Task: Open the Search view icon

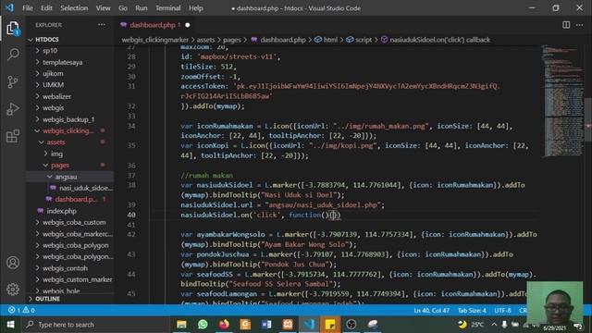Action: coord(12,55)
